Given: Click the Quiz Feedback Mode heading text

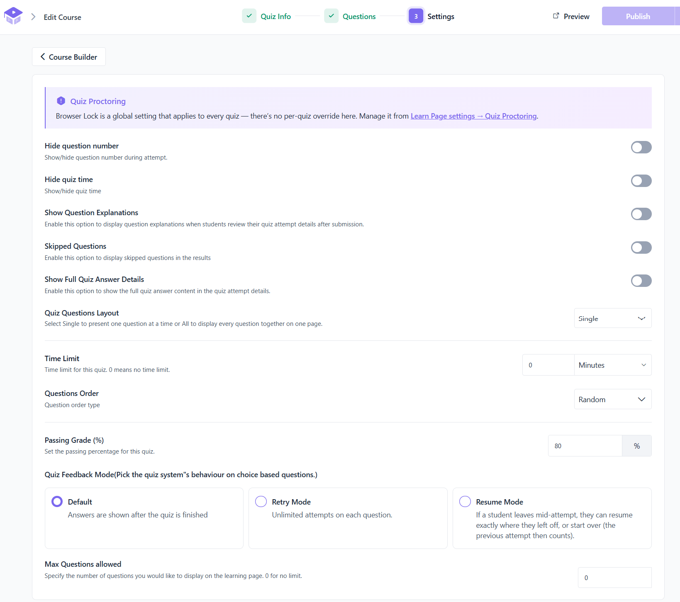Looking at the screenshot, I should point(181,475).
